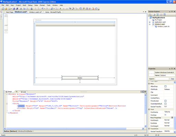Screen dimensions: 176x137
Task: Undo the last action
Action: click(42, 9)
